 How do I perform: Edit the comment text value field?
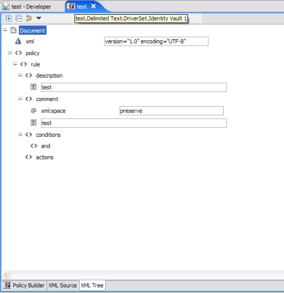pos(133,123)
